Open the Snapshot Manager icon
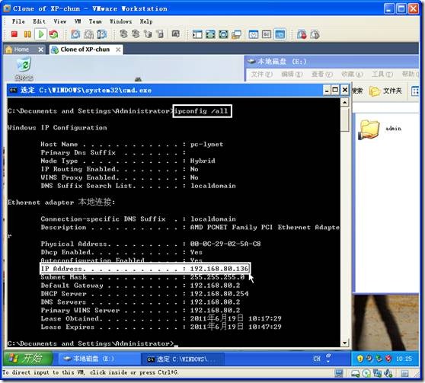The height and width of the screenshot is (383, 425). [101, 34]
